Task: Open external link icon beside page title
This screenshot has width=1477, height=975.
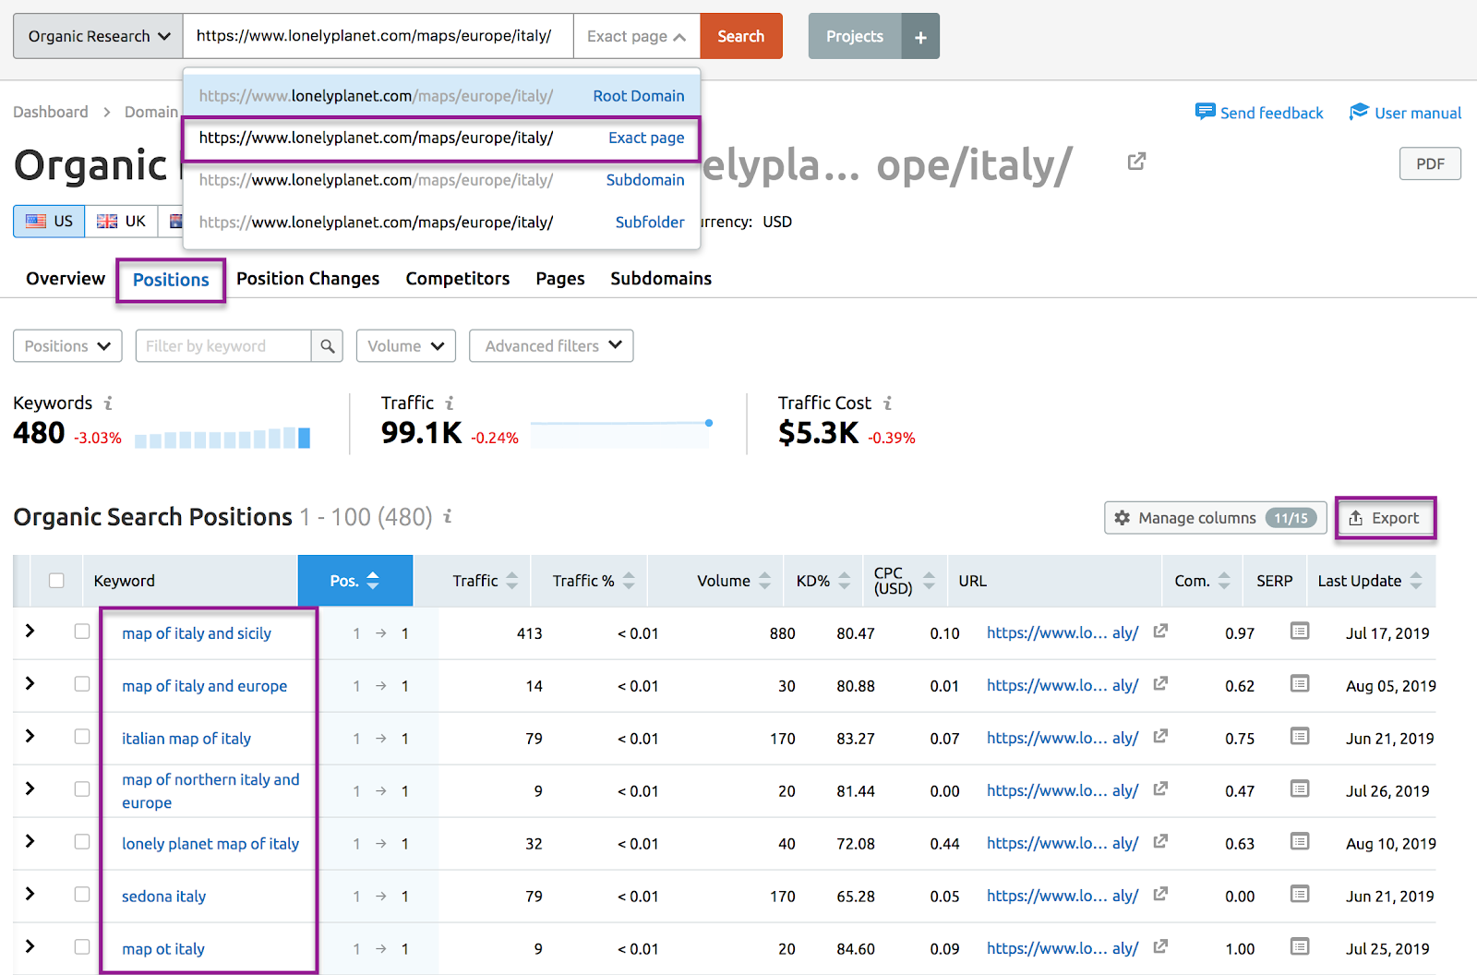Action: [1136, 162]
